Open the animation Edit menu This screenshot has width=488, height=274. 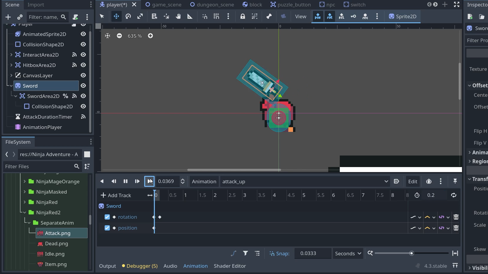(x=412, y=181)
